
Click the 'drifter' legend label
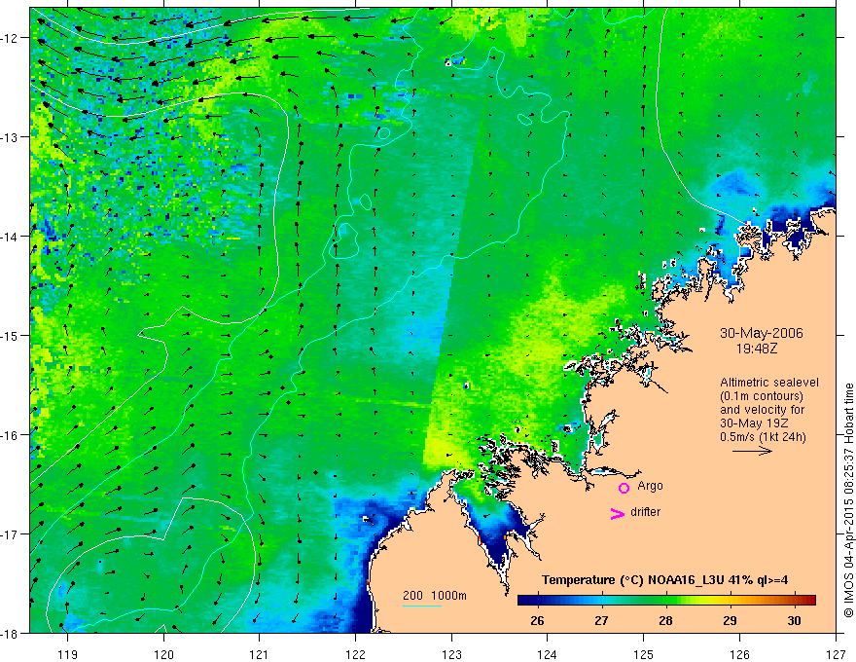[645, 512]
